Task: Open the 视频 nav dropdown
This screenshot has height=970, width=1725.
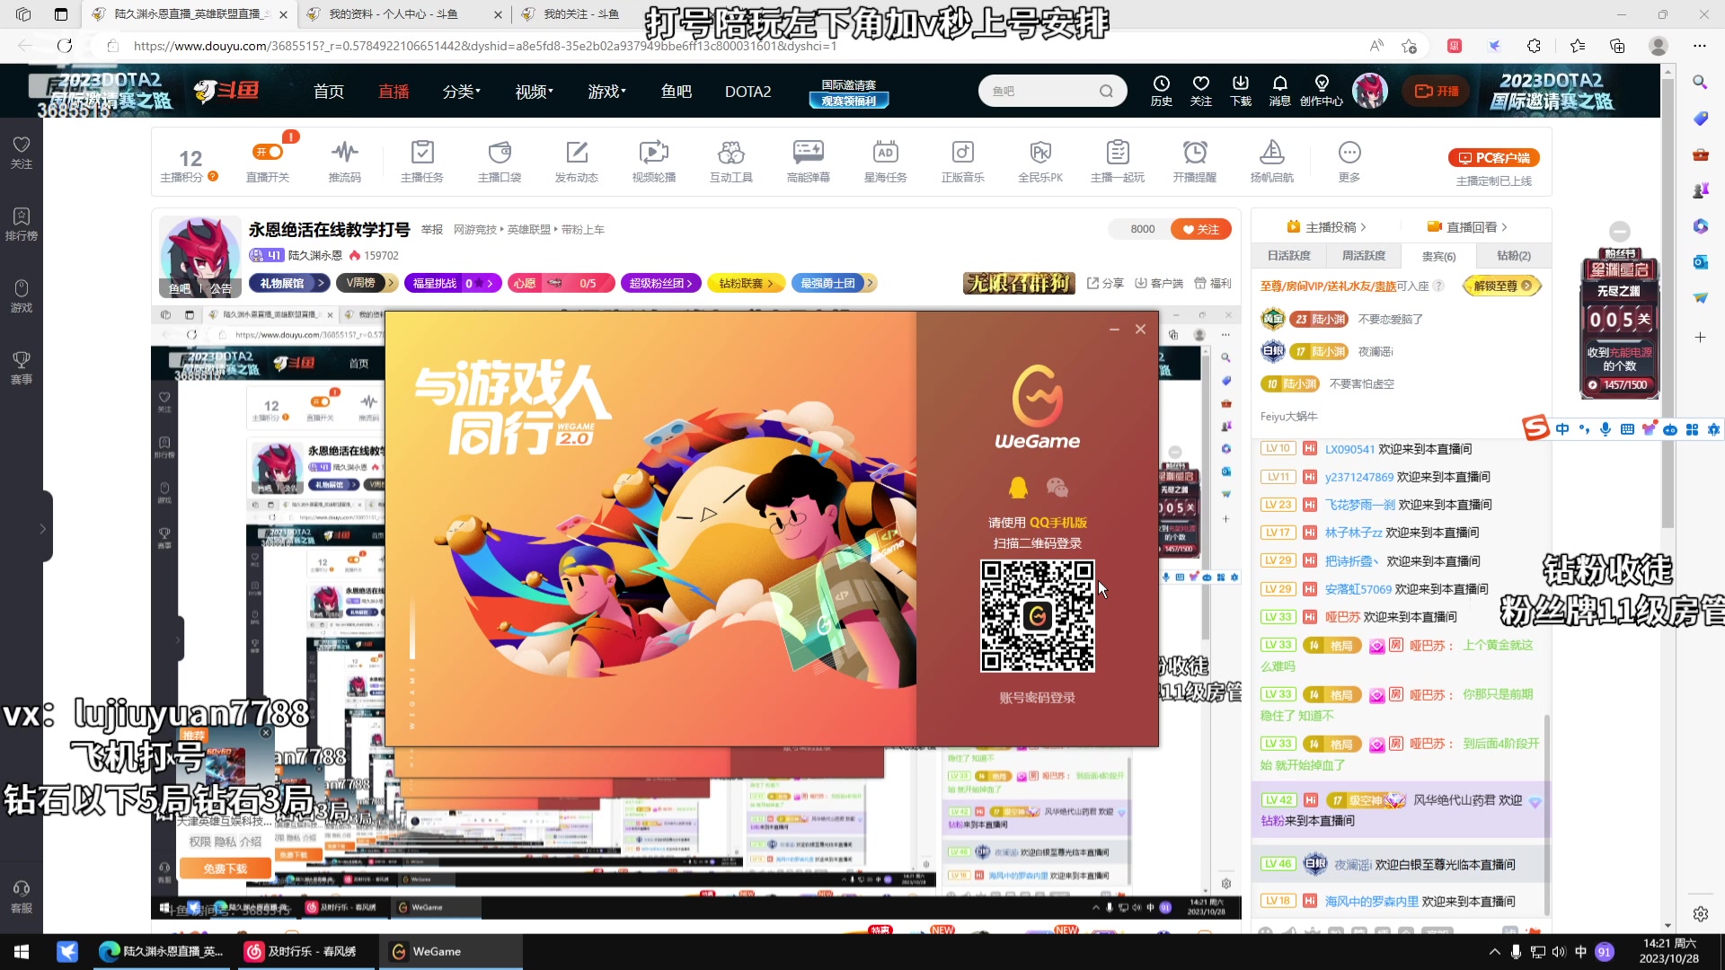Action: 534,92
